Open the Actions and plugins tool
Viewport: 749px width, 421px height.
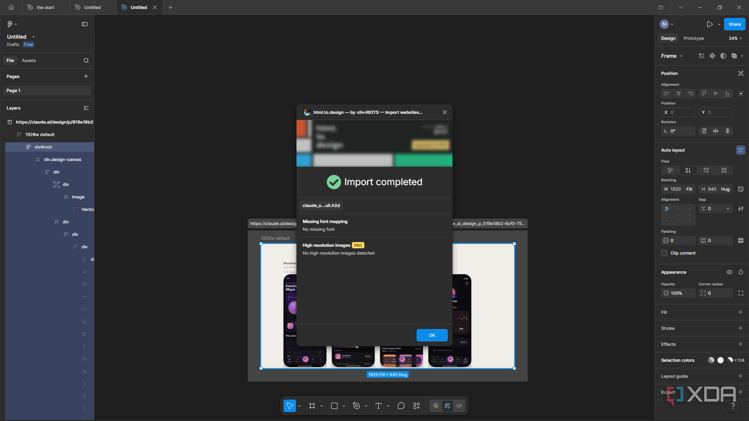point(417,406)
